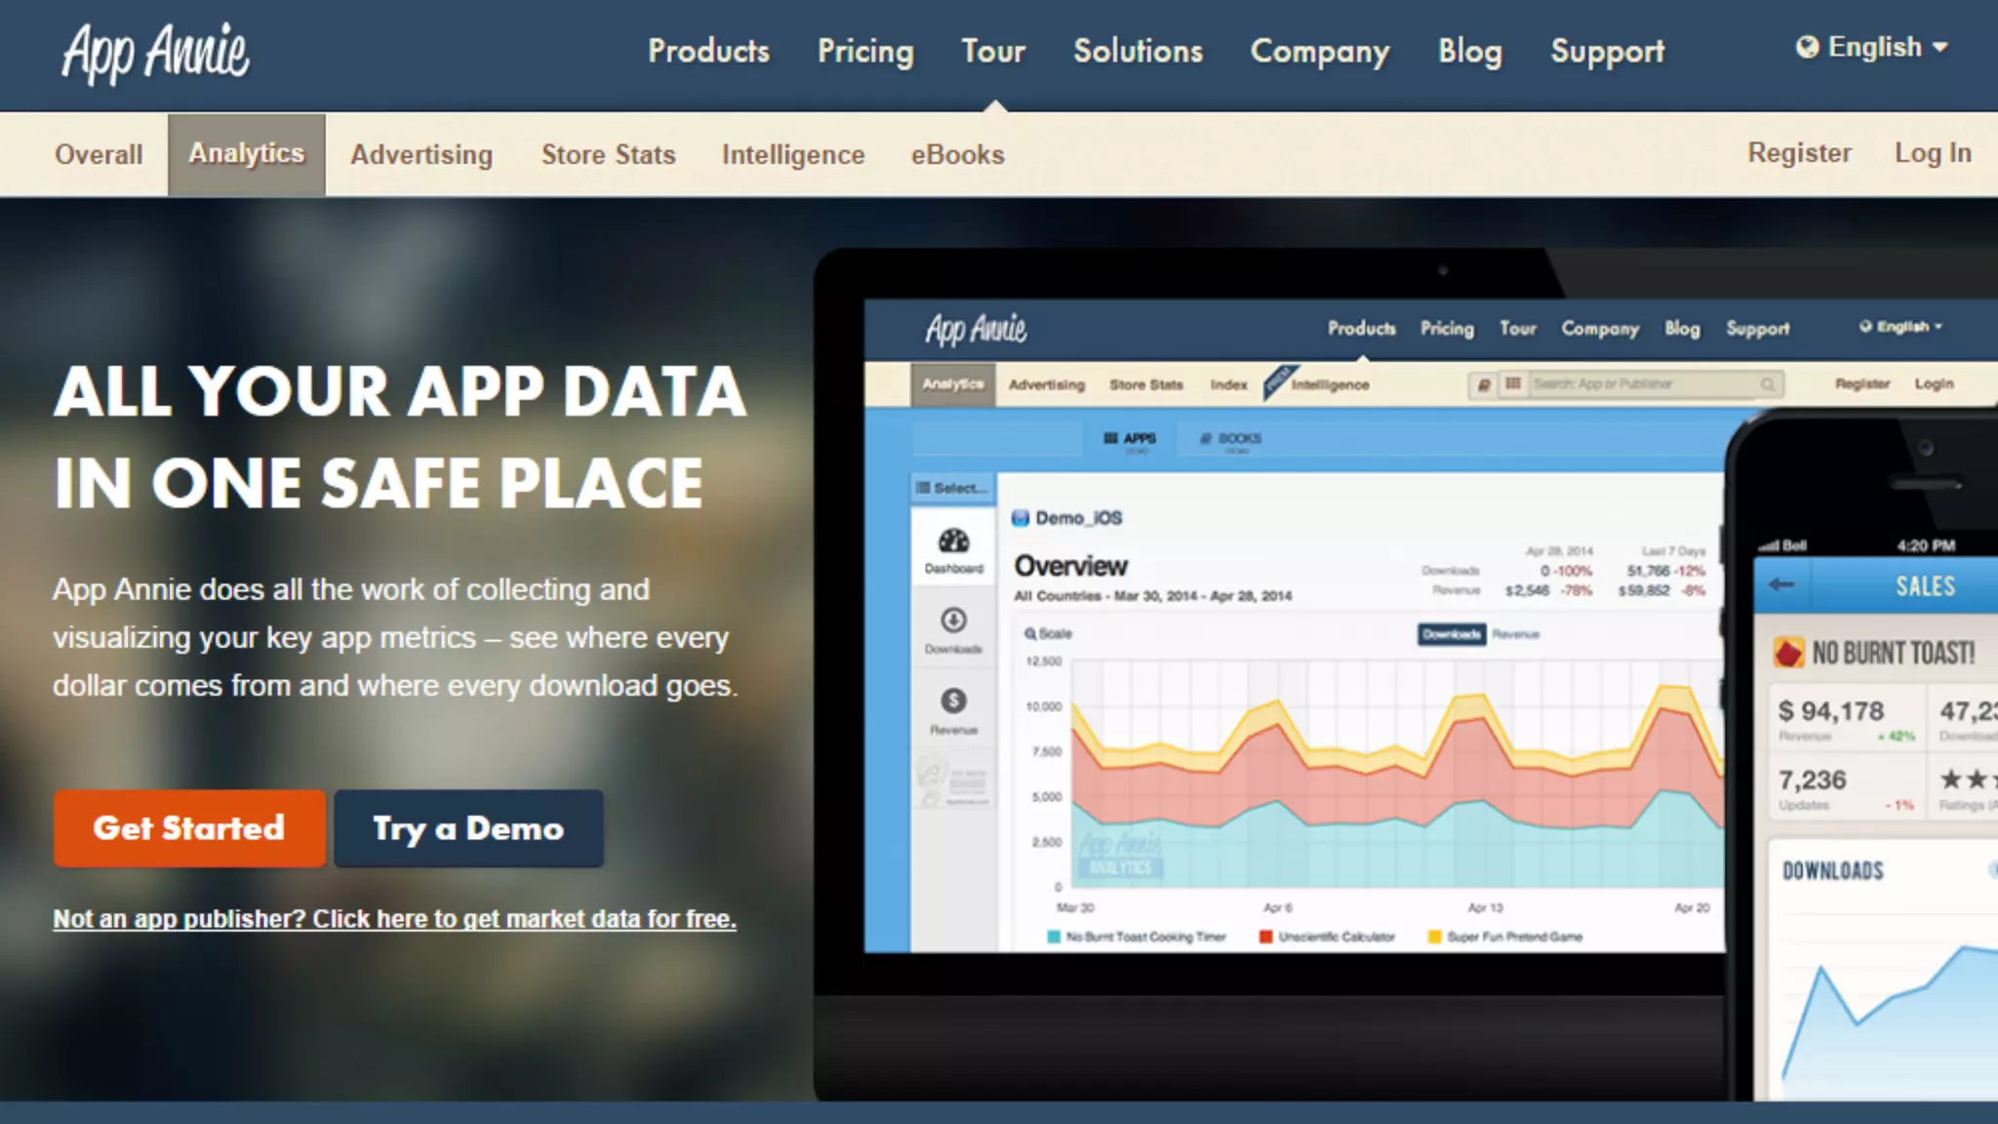The height and width of the screenshot is (1124, 1998).
Task: Click the teal No Burnt Toast legend swatch
Action: (x=1054, y=937)
